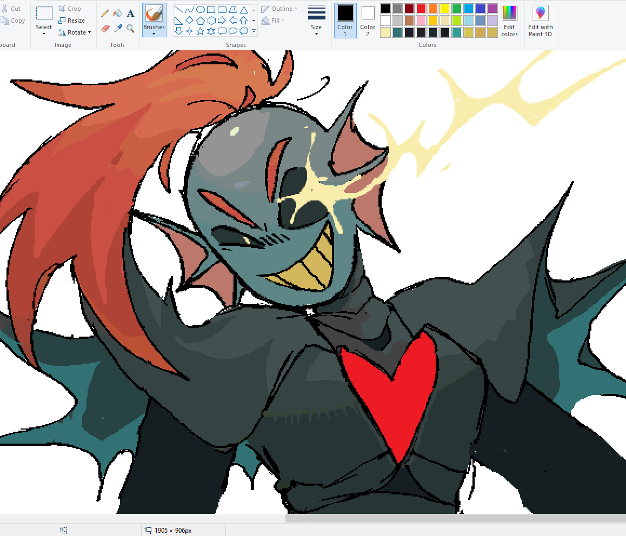The width and height of the screenshot is (626, 536).
Task: Pick the dark red color swatch
Action: (x=409, y=9)
